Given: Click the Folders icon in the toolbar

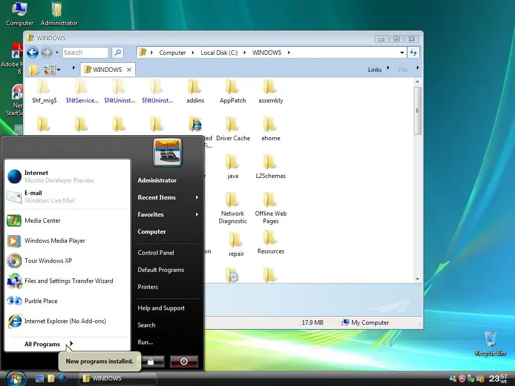Looking at the screenshot, I should (x=33, y=69).
